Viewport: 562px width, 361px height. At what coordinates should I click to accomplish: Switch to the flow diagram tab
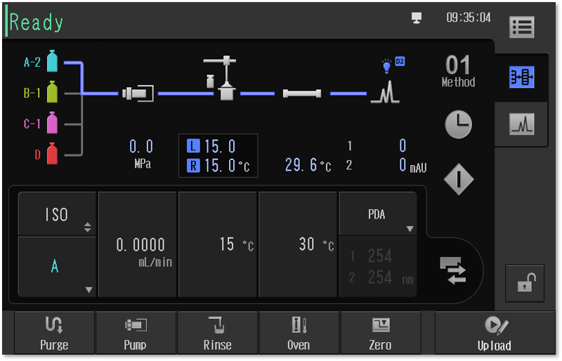point(521,77)
